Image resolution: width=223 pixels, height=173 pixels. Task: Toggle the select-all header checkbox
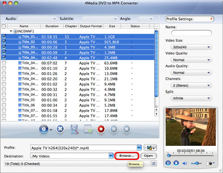pos(4,26)
